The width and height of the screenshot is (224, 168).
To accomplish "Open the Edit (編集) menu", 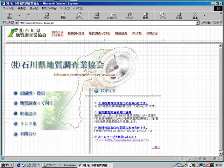I will coord(22,8).
